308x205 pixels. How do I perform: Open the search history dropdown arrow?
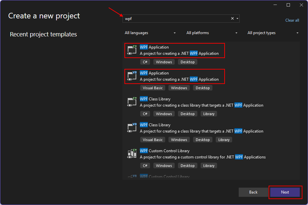point(237,18)
